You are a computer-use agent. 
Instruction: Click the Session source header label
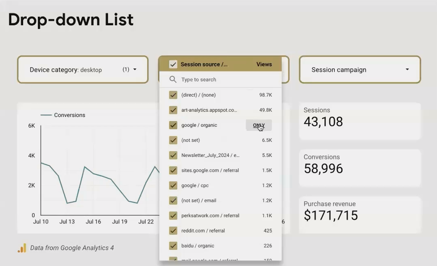[204, 64]
